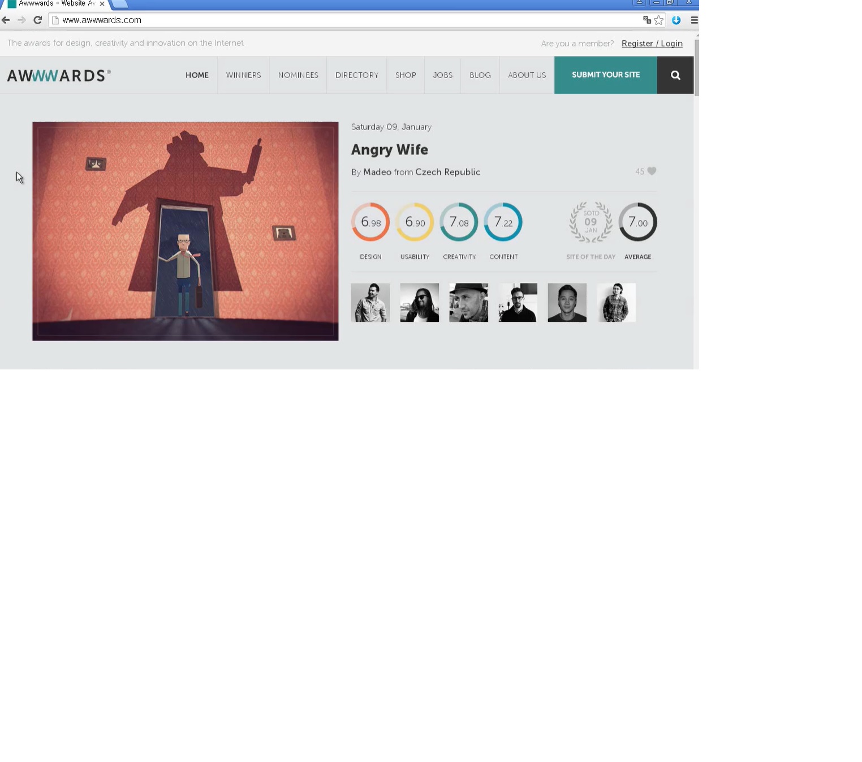Viewport: 862px width, 762px height.
Task: Click SUBMIT YOUR SITE button
Action: (606, 75)
